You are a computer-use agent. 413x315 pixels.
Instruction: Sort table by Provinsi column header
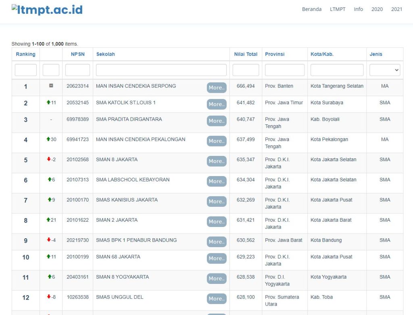click(275, 54)
